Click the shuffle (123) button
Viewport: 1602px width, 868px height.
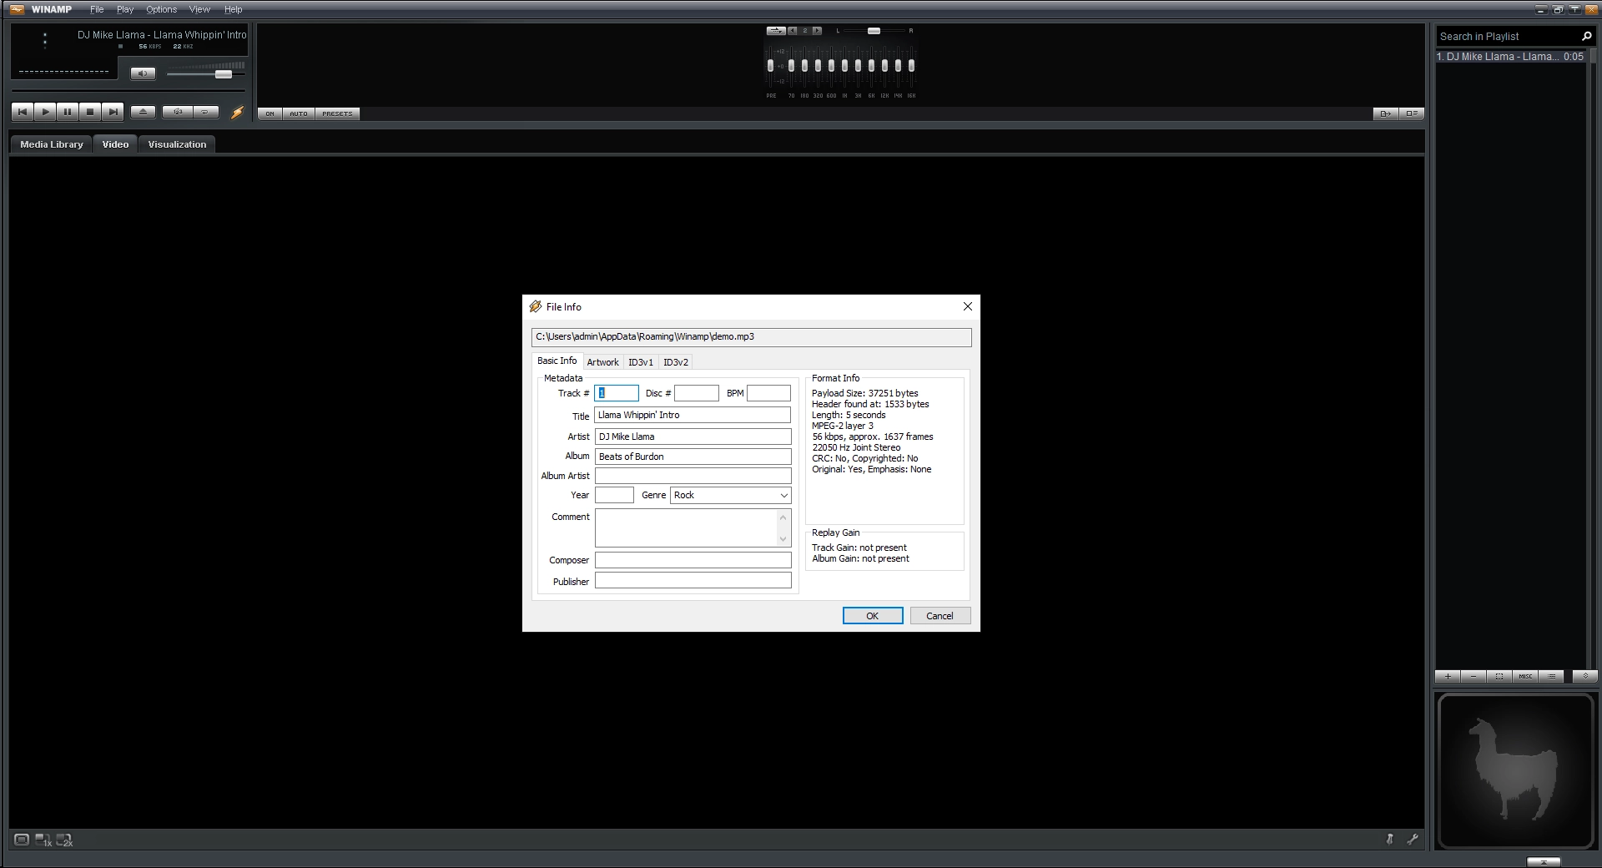tap(177, 111)
